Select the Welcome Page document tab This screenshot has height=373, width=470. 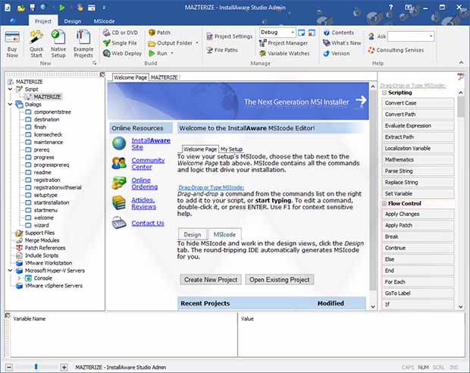click(130, 77)
